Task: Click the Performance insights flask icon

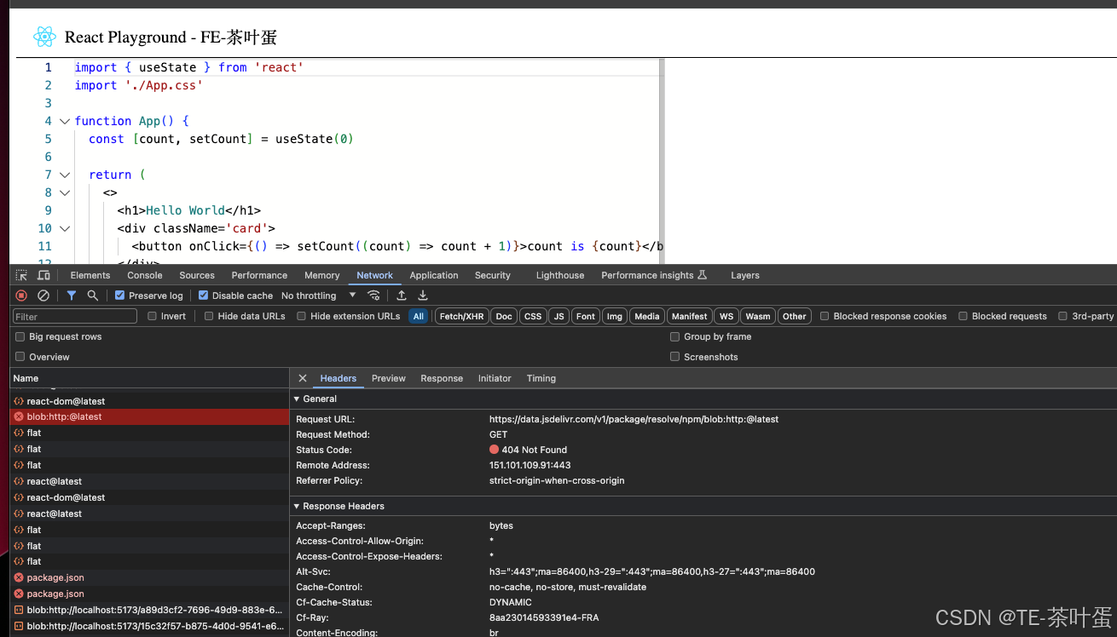Action: pos(703,275)
